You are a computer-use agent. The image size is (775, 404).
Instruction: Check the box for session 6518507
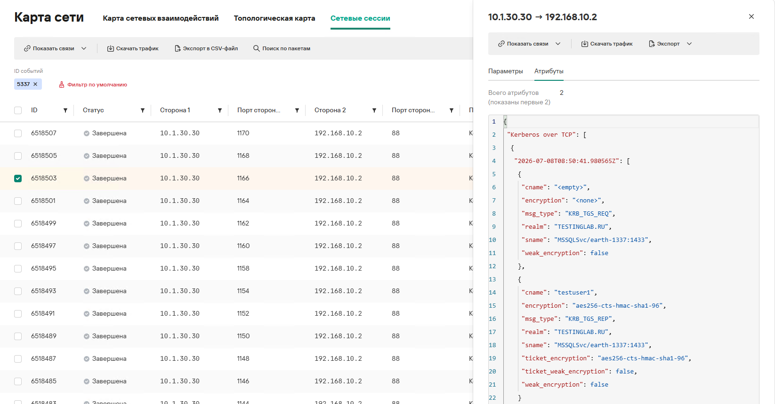pyautogui.click(x=18, y=133)
